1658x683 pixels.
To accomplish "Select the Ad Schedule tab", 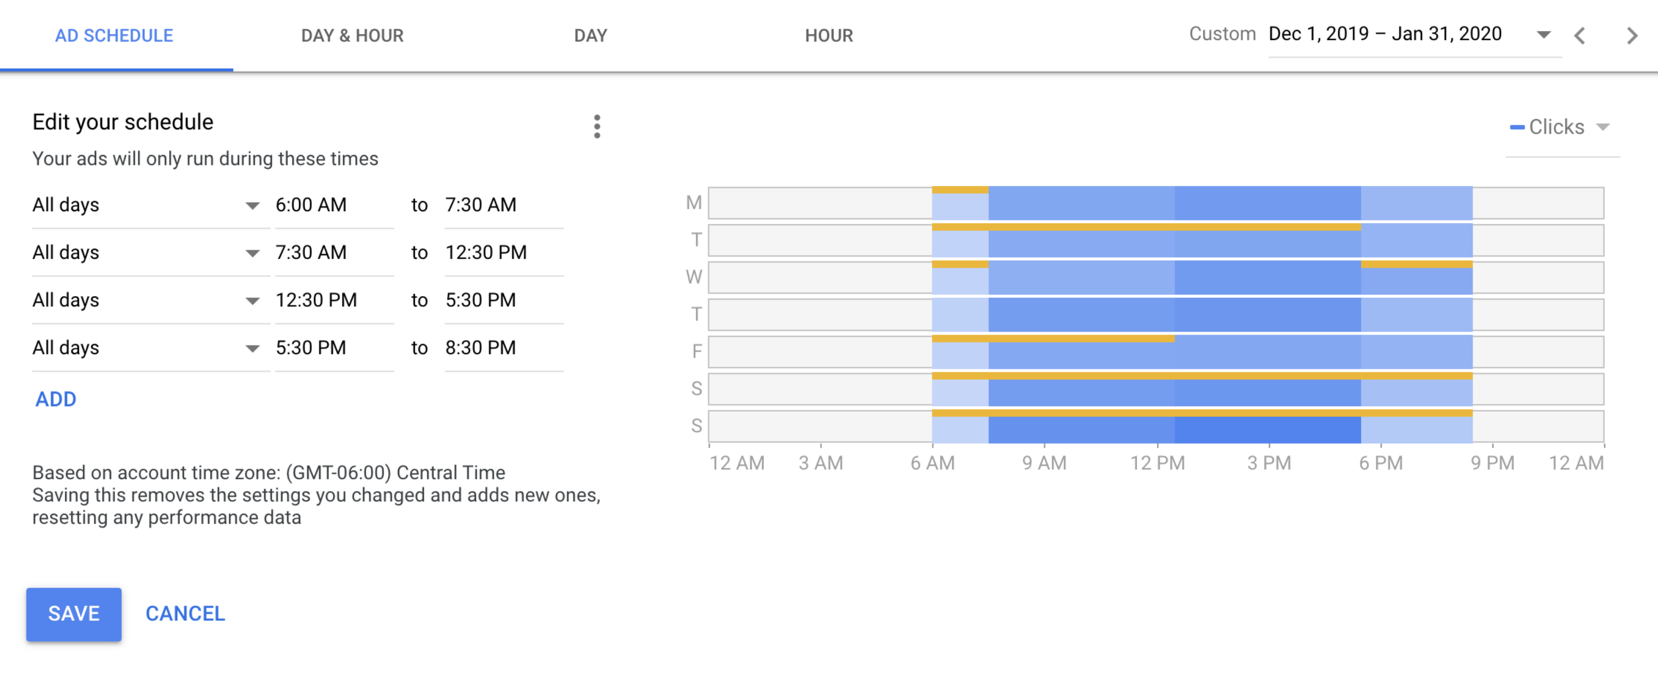I will pos(114,35).
